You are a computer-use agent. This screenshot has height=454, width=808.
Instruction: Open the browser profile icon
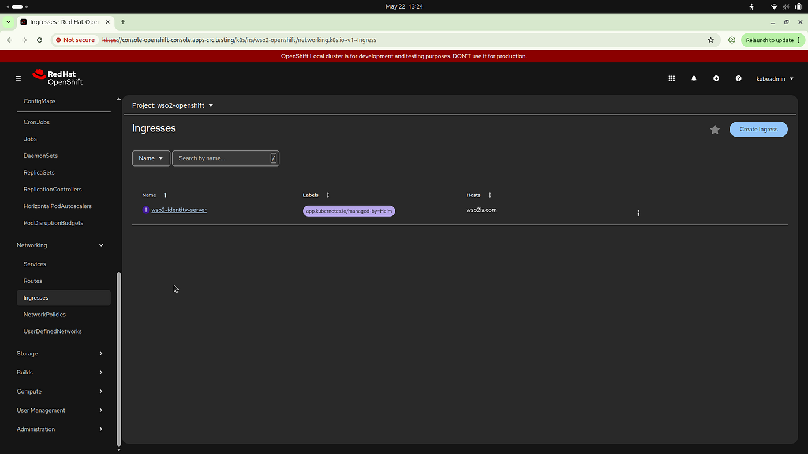click(x=731, y=40)
